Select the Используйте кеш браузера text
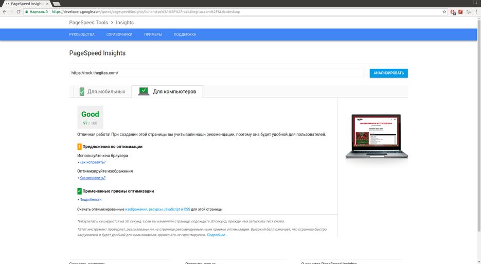The image size is (481, 264). point(102,156)
